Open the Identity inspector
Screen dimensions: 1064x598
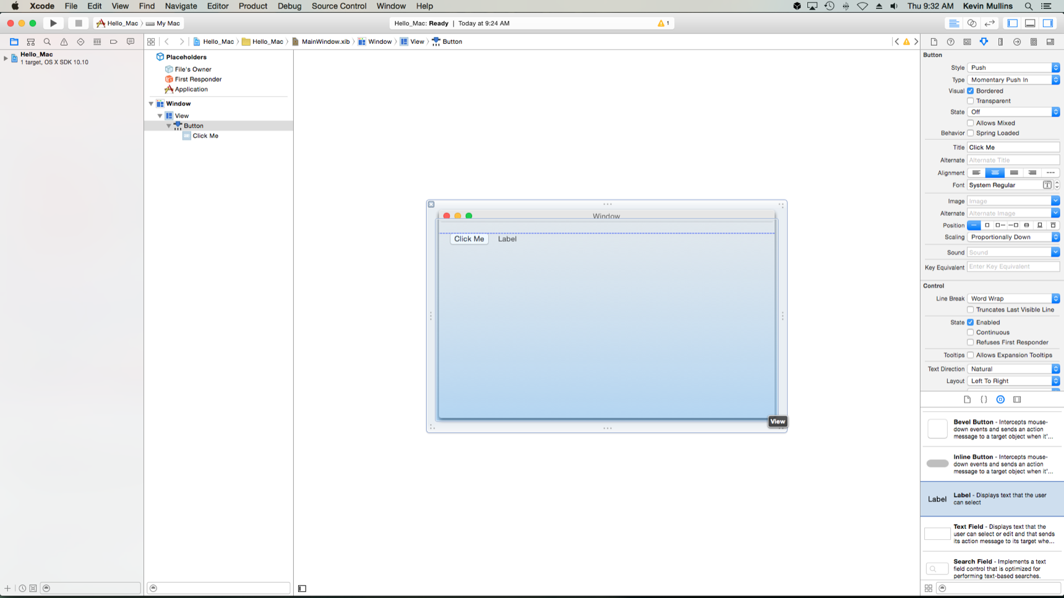pos(967,42)
